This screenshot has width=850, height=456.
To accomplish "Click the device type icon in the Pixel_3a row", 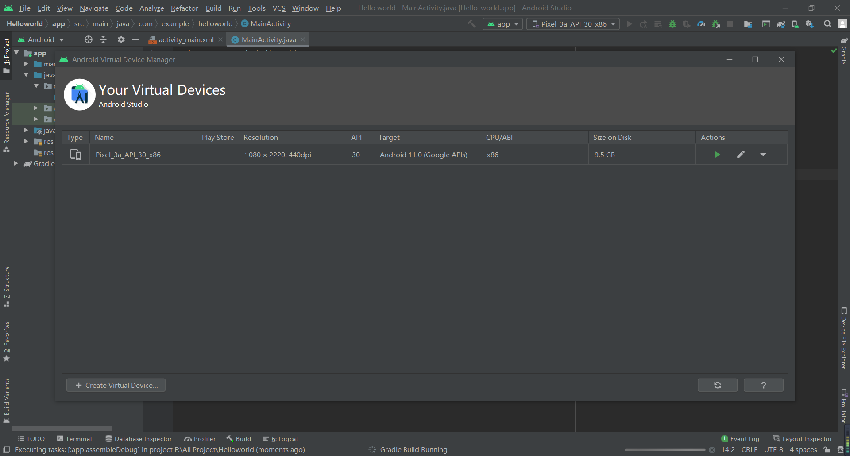I will pyautogui.click(x=76, y=155).
